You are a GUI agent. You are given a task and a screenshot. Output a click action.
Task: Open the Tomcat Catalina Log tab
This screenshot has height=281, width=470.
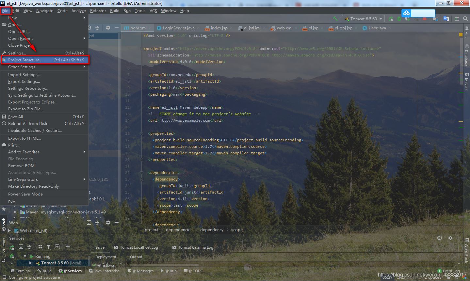(193, 247)
